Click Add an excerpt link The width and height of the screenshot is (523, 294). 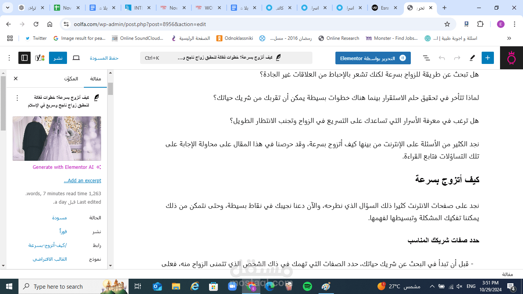(82, 180)
